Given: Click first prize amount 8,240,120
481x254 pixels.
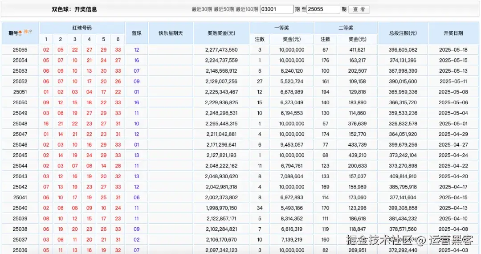Looking at the screenshot, I should tap(291, 71).
